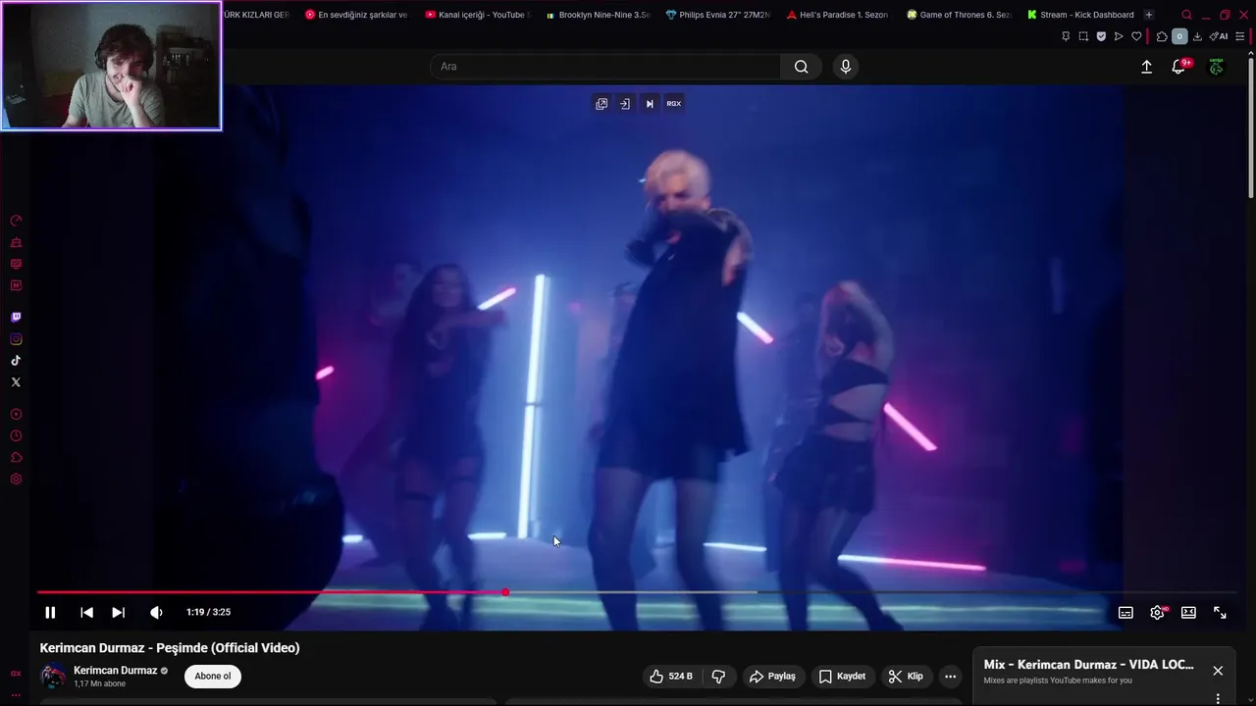Image resolution: width=1256 pixels, height=706 pixels.
Task: Click the webcam overlay thumbnail
Action: pyautogui.click(x=111, y=66)
